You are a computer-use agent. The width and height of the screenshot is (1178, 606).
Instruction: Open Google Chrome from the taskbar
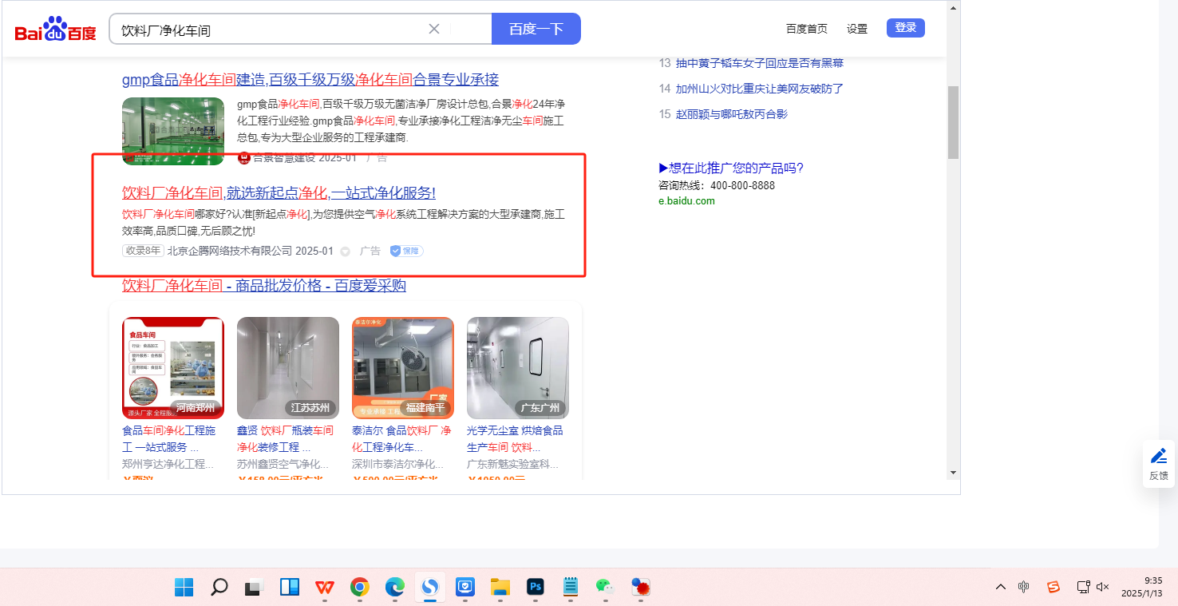(x=360, y=588)
